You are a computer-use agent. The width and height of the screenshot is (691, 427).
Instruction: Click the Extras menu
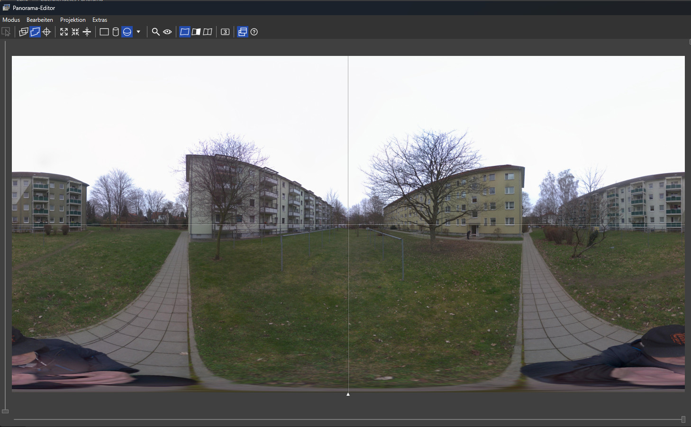pos(100,20)
